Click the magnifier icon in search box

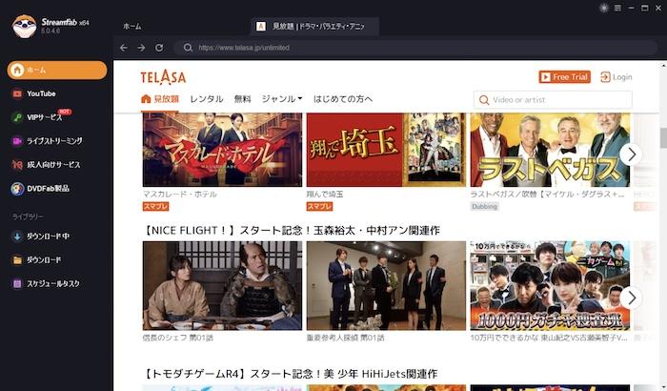pyautogui.click(x=484, y=100)
